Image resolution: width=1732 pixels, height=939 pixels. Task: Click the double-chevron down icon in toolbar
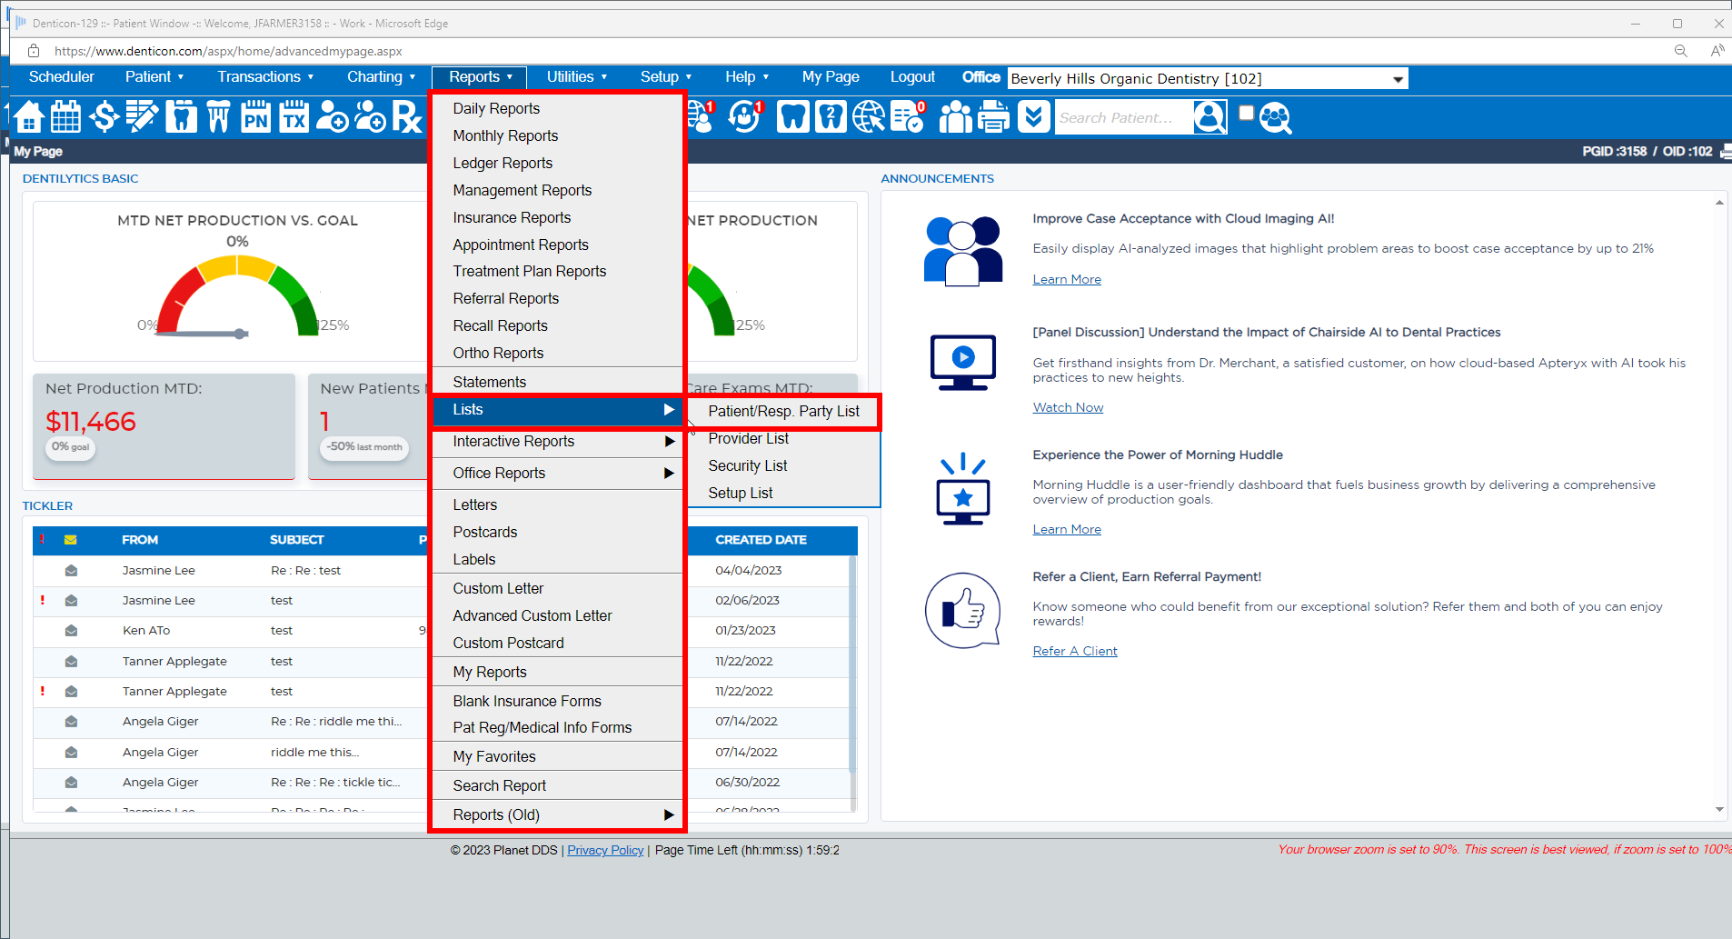click(x=1033, y=117)
